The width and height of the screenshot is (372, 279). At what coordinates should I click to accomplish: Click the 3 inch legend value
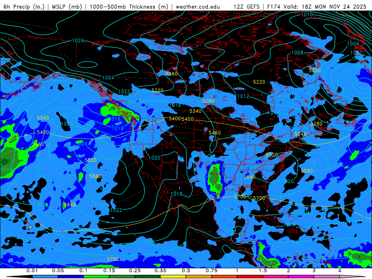pos(314,271)
